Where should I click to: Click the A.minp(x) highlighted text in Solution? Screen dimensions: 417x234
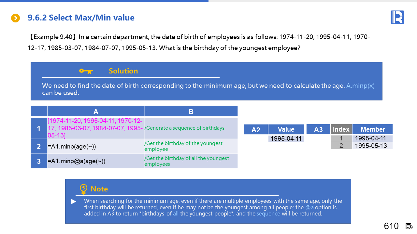360,86
